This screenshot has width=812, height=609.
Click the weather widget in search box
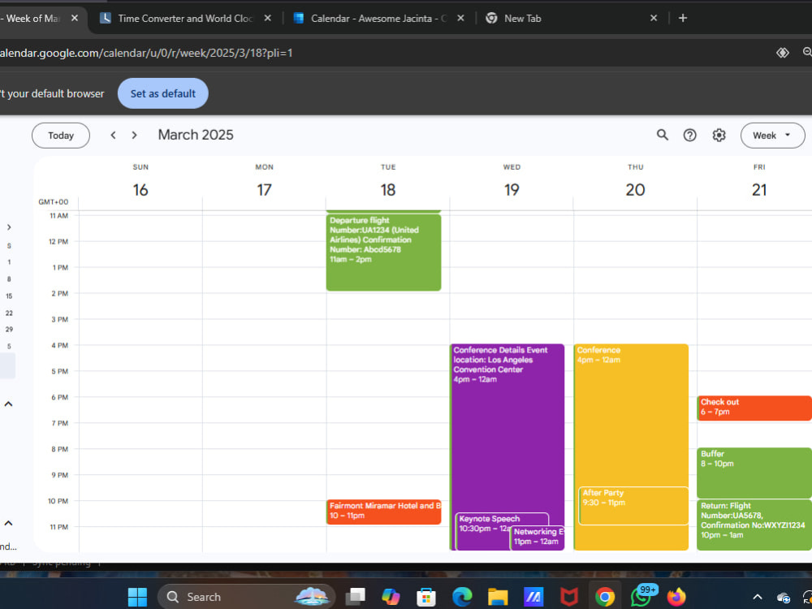[x=313, y=596]
